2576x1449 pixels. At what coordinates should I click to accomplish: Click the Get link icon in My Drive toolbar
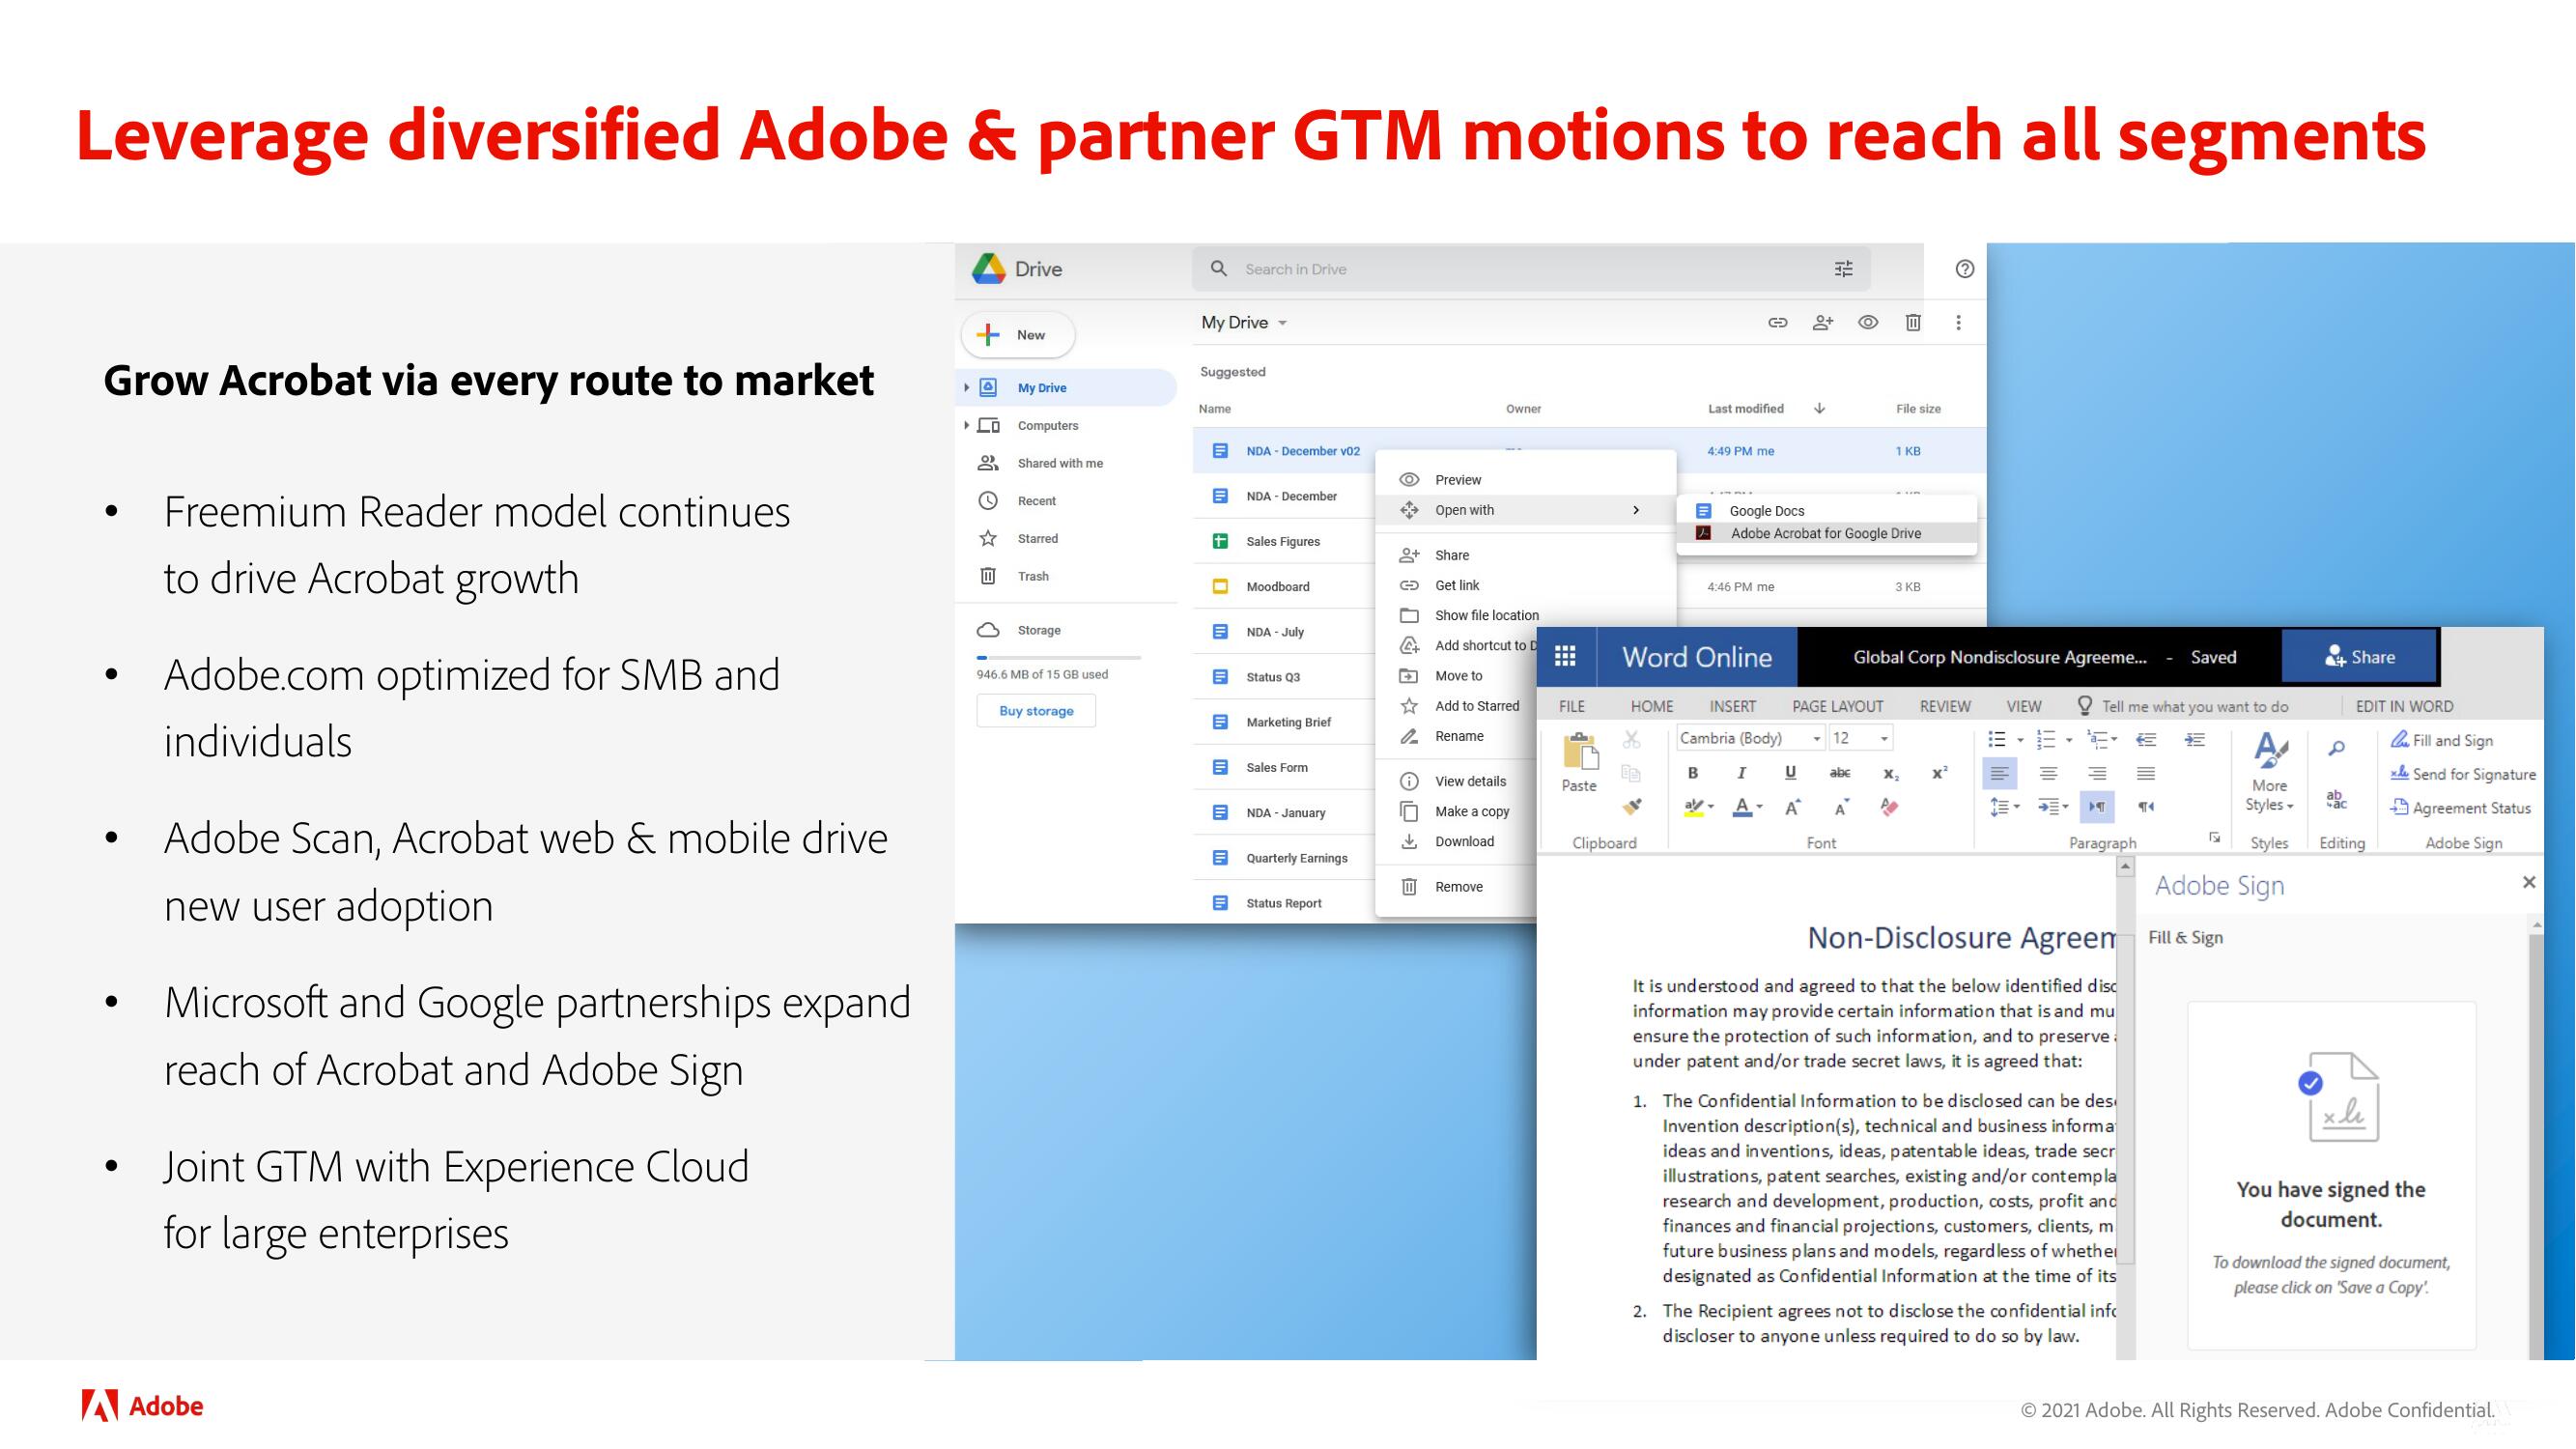click(x=1777, y=322)
